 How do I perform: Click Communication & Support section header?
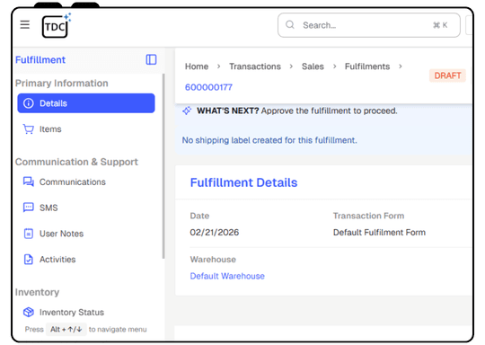[76, 162]
